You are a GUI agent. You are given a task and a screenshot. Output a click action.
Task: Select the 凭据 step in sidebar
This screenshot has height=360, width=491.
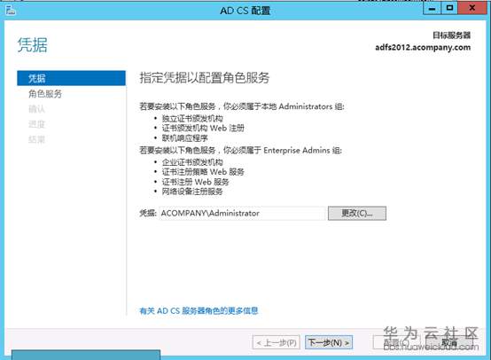click(x=72, y=78)
